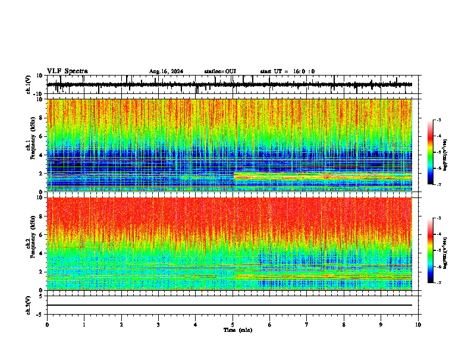Click time axis tick label "2"
Image resolution: width=471 pixels, height=364 pixels.
(x=121, y=325)
